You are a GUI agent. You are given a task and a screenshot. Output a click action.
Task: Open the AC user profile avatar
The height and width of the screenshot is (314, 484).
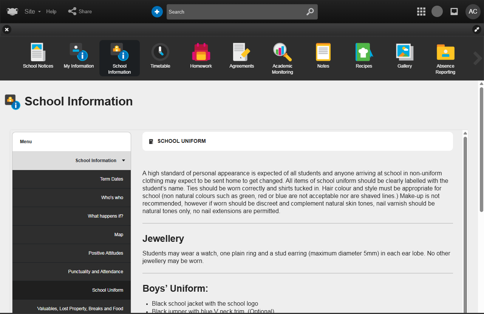coord(473,12)
